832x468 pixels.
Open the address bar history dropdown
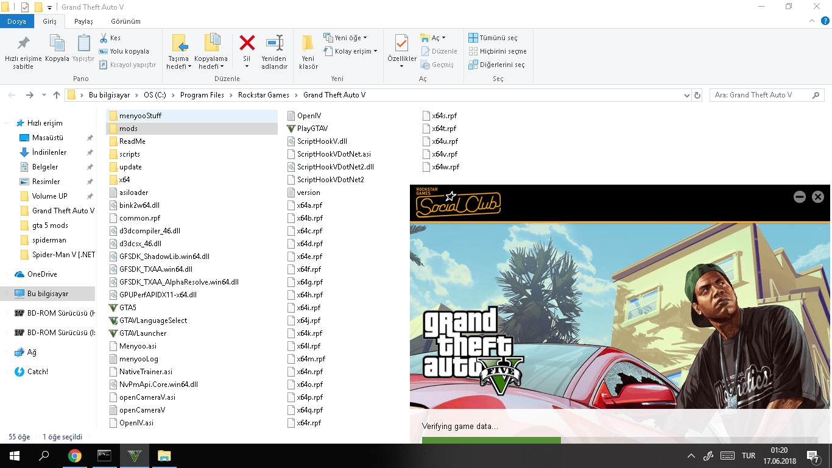[686, 95]
